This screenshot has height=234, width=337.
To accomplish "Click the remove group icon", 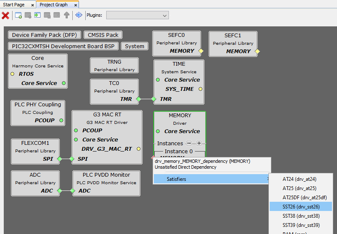I will click(x=28, y=15).
